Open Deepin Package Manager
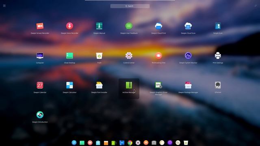The width and height of the screenshot is (260, 146). pos(188,85)
